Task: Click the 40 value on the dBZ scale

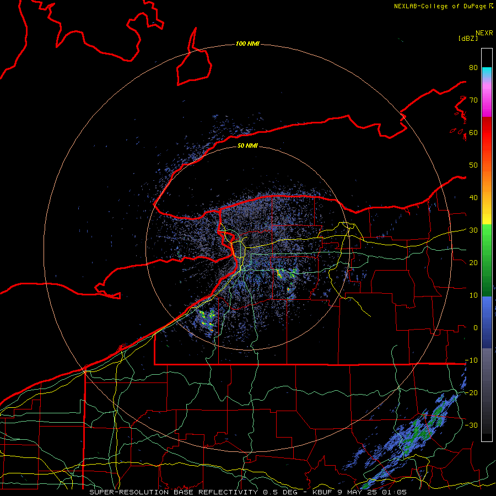Action: coord(473,198)
